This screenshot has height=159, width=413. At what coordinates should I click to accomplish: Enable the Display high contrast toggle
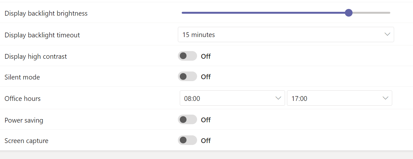tap(187, 56)
